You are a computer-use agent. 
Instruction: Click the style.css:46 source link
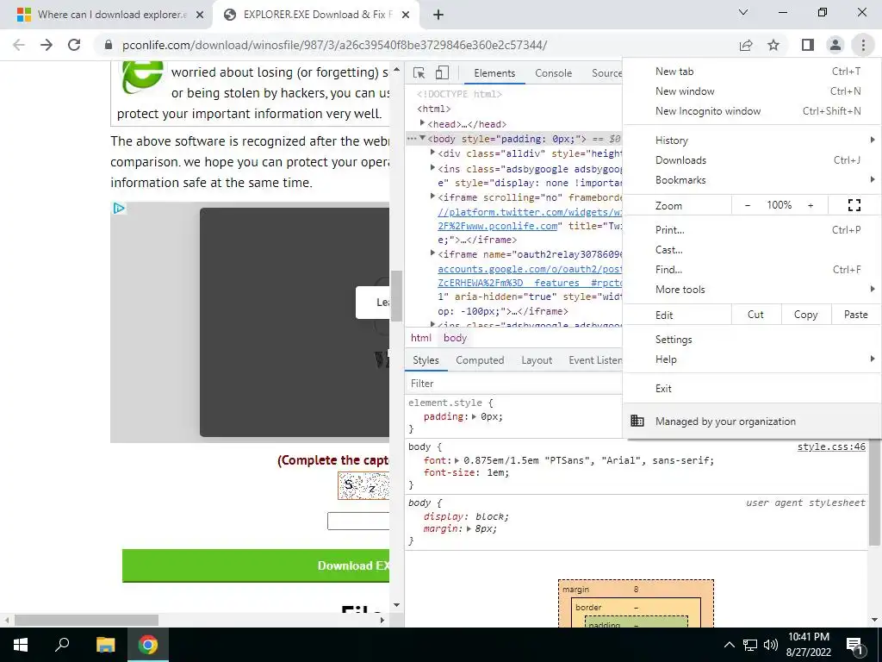831,447
